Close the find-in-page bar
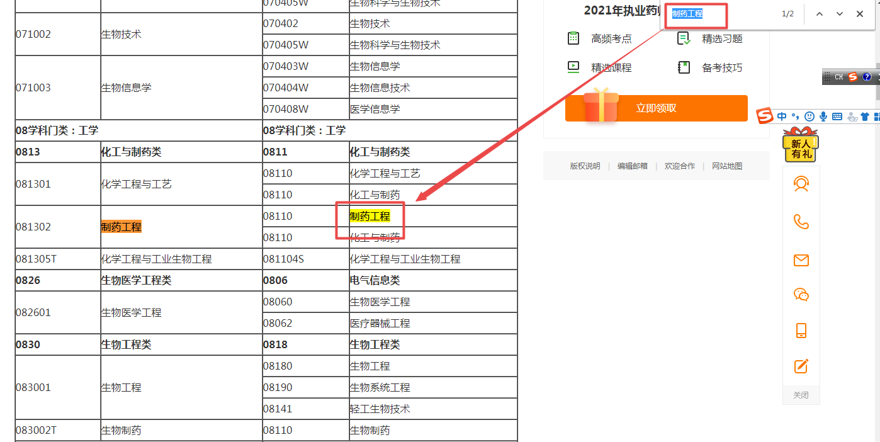The height and width of the screenshot is (442, 880). (860, 14)
